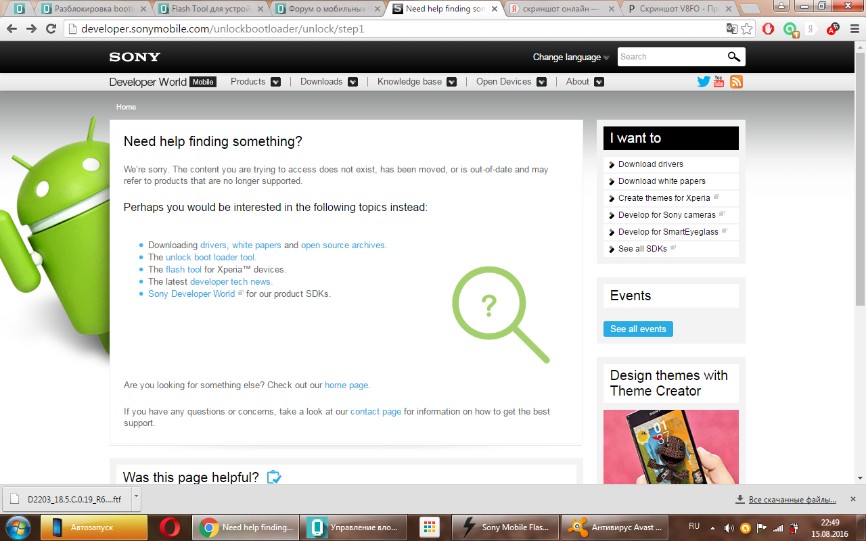Click the page translate icon
The height and width of the screenshot is (541, 866).
tap(731, 29)
